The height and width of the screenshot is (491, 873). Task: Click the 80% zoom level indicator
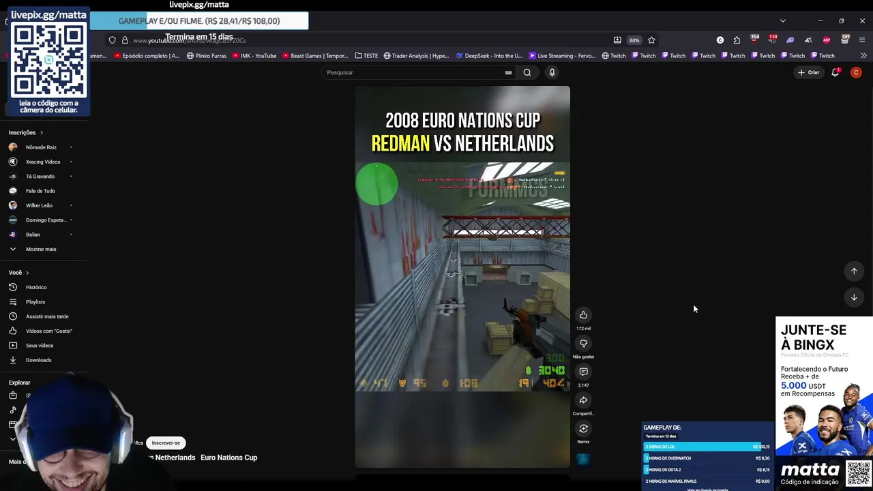634,40
